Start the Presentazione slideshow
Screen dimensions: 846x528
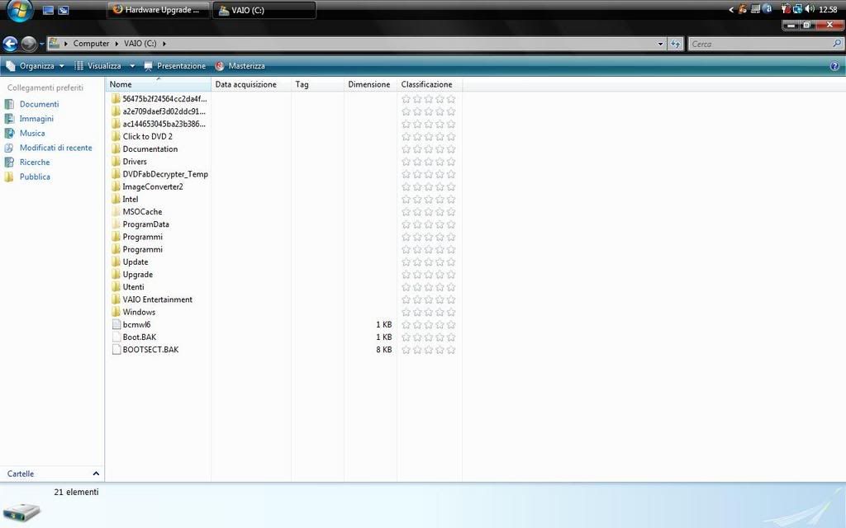coord(175,66)
